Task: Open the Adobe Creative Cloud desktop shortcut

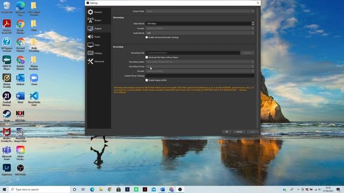Action: (20, 153)
